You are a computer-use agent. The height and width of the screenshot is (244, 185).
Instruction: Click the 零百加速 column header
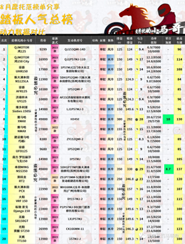(x=168, y=40)
